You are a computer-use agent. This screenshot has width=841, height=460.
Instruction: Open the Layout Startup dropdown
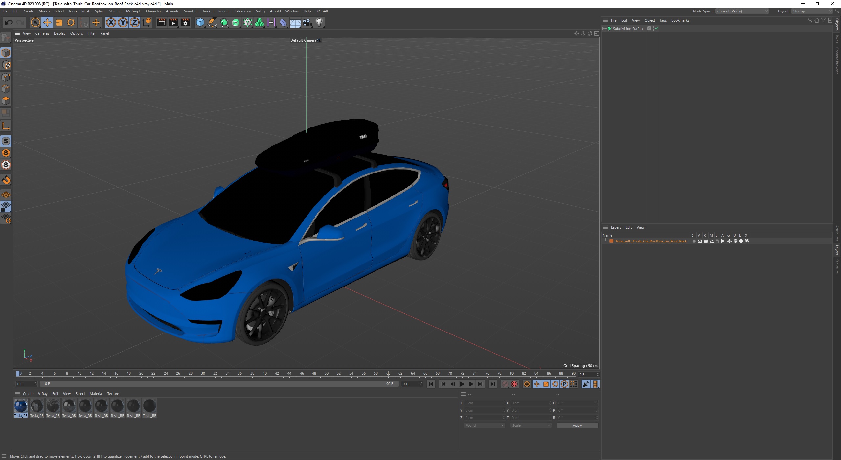811,11
